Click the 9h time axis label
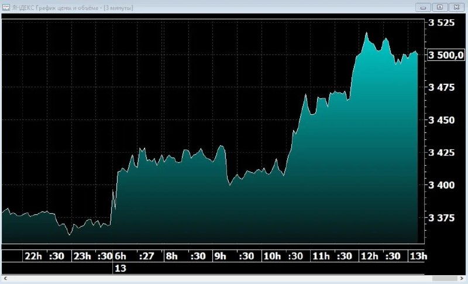Viewport: 468px width, 284px height. pyautogui.click(x=221, y=256)
